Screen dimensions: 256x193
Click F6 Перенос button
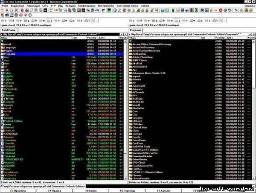(127, 191)
